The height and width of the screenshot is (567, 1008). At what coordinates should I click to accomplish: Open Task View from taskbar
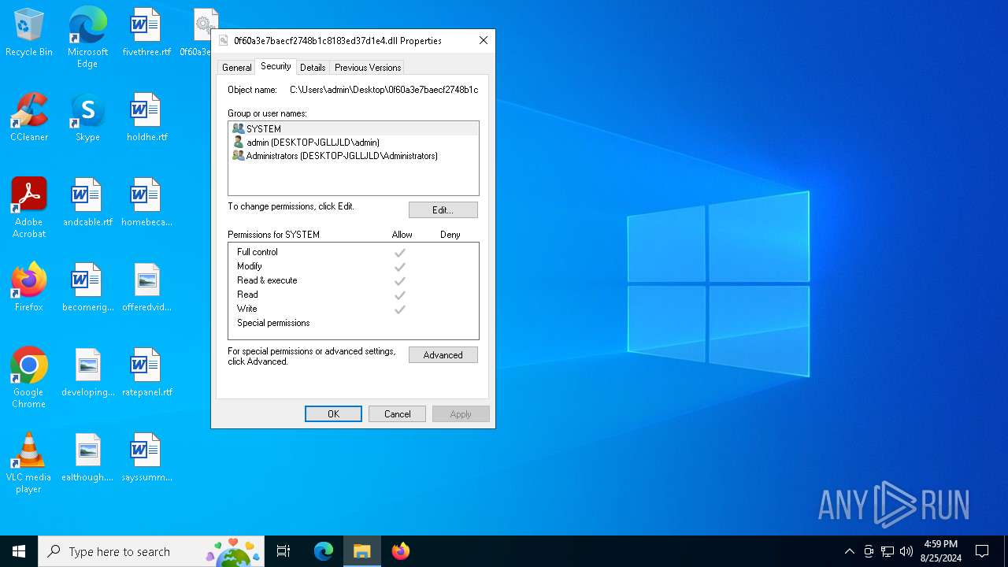[283, 551]
